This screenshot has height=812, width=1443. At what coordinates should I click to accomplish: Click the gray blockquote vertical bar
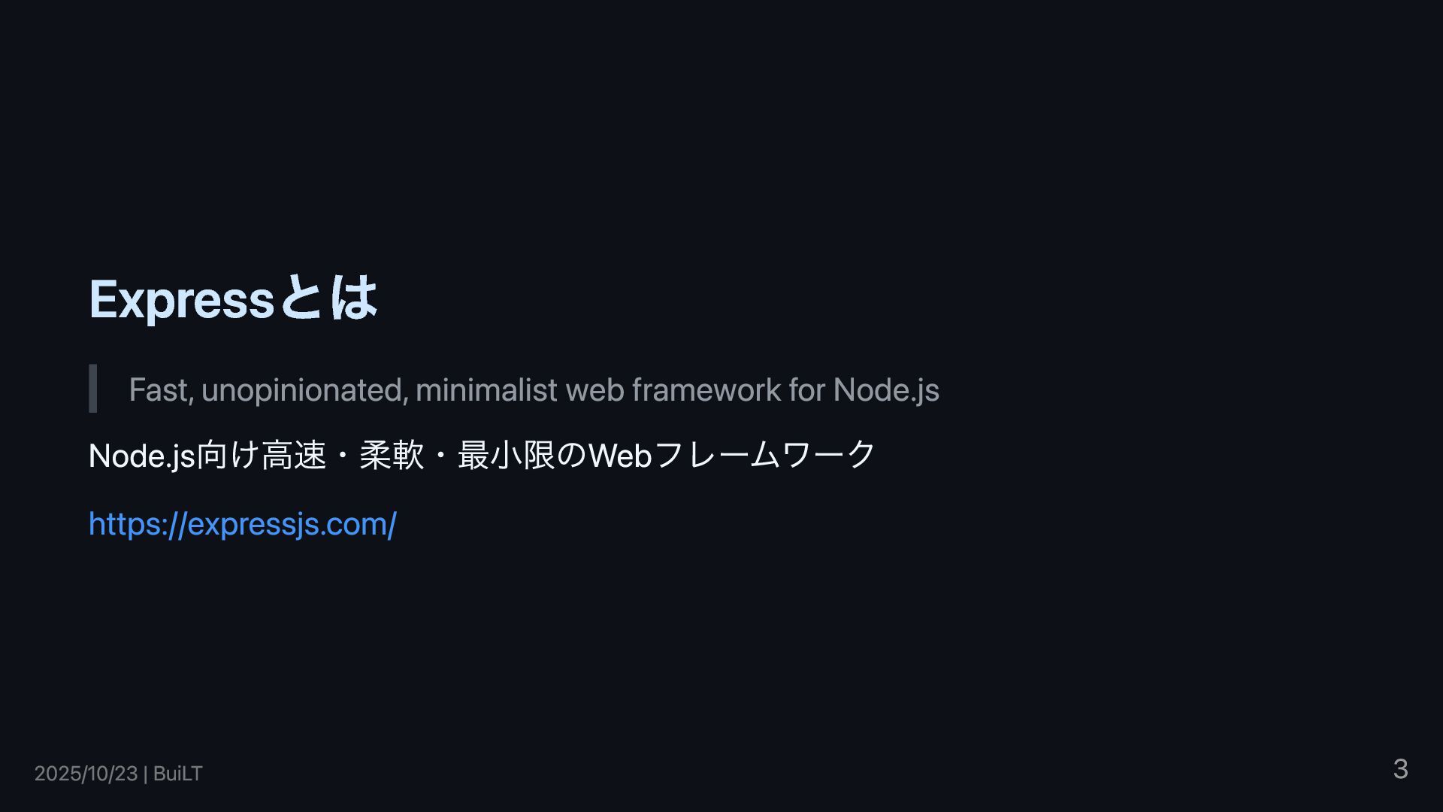(x=93, y=389)
